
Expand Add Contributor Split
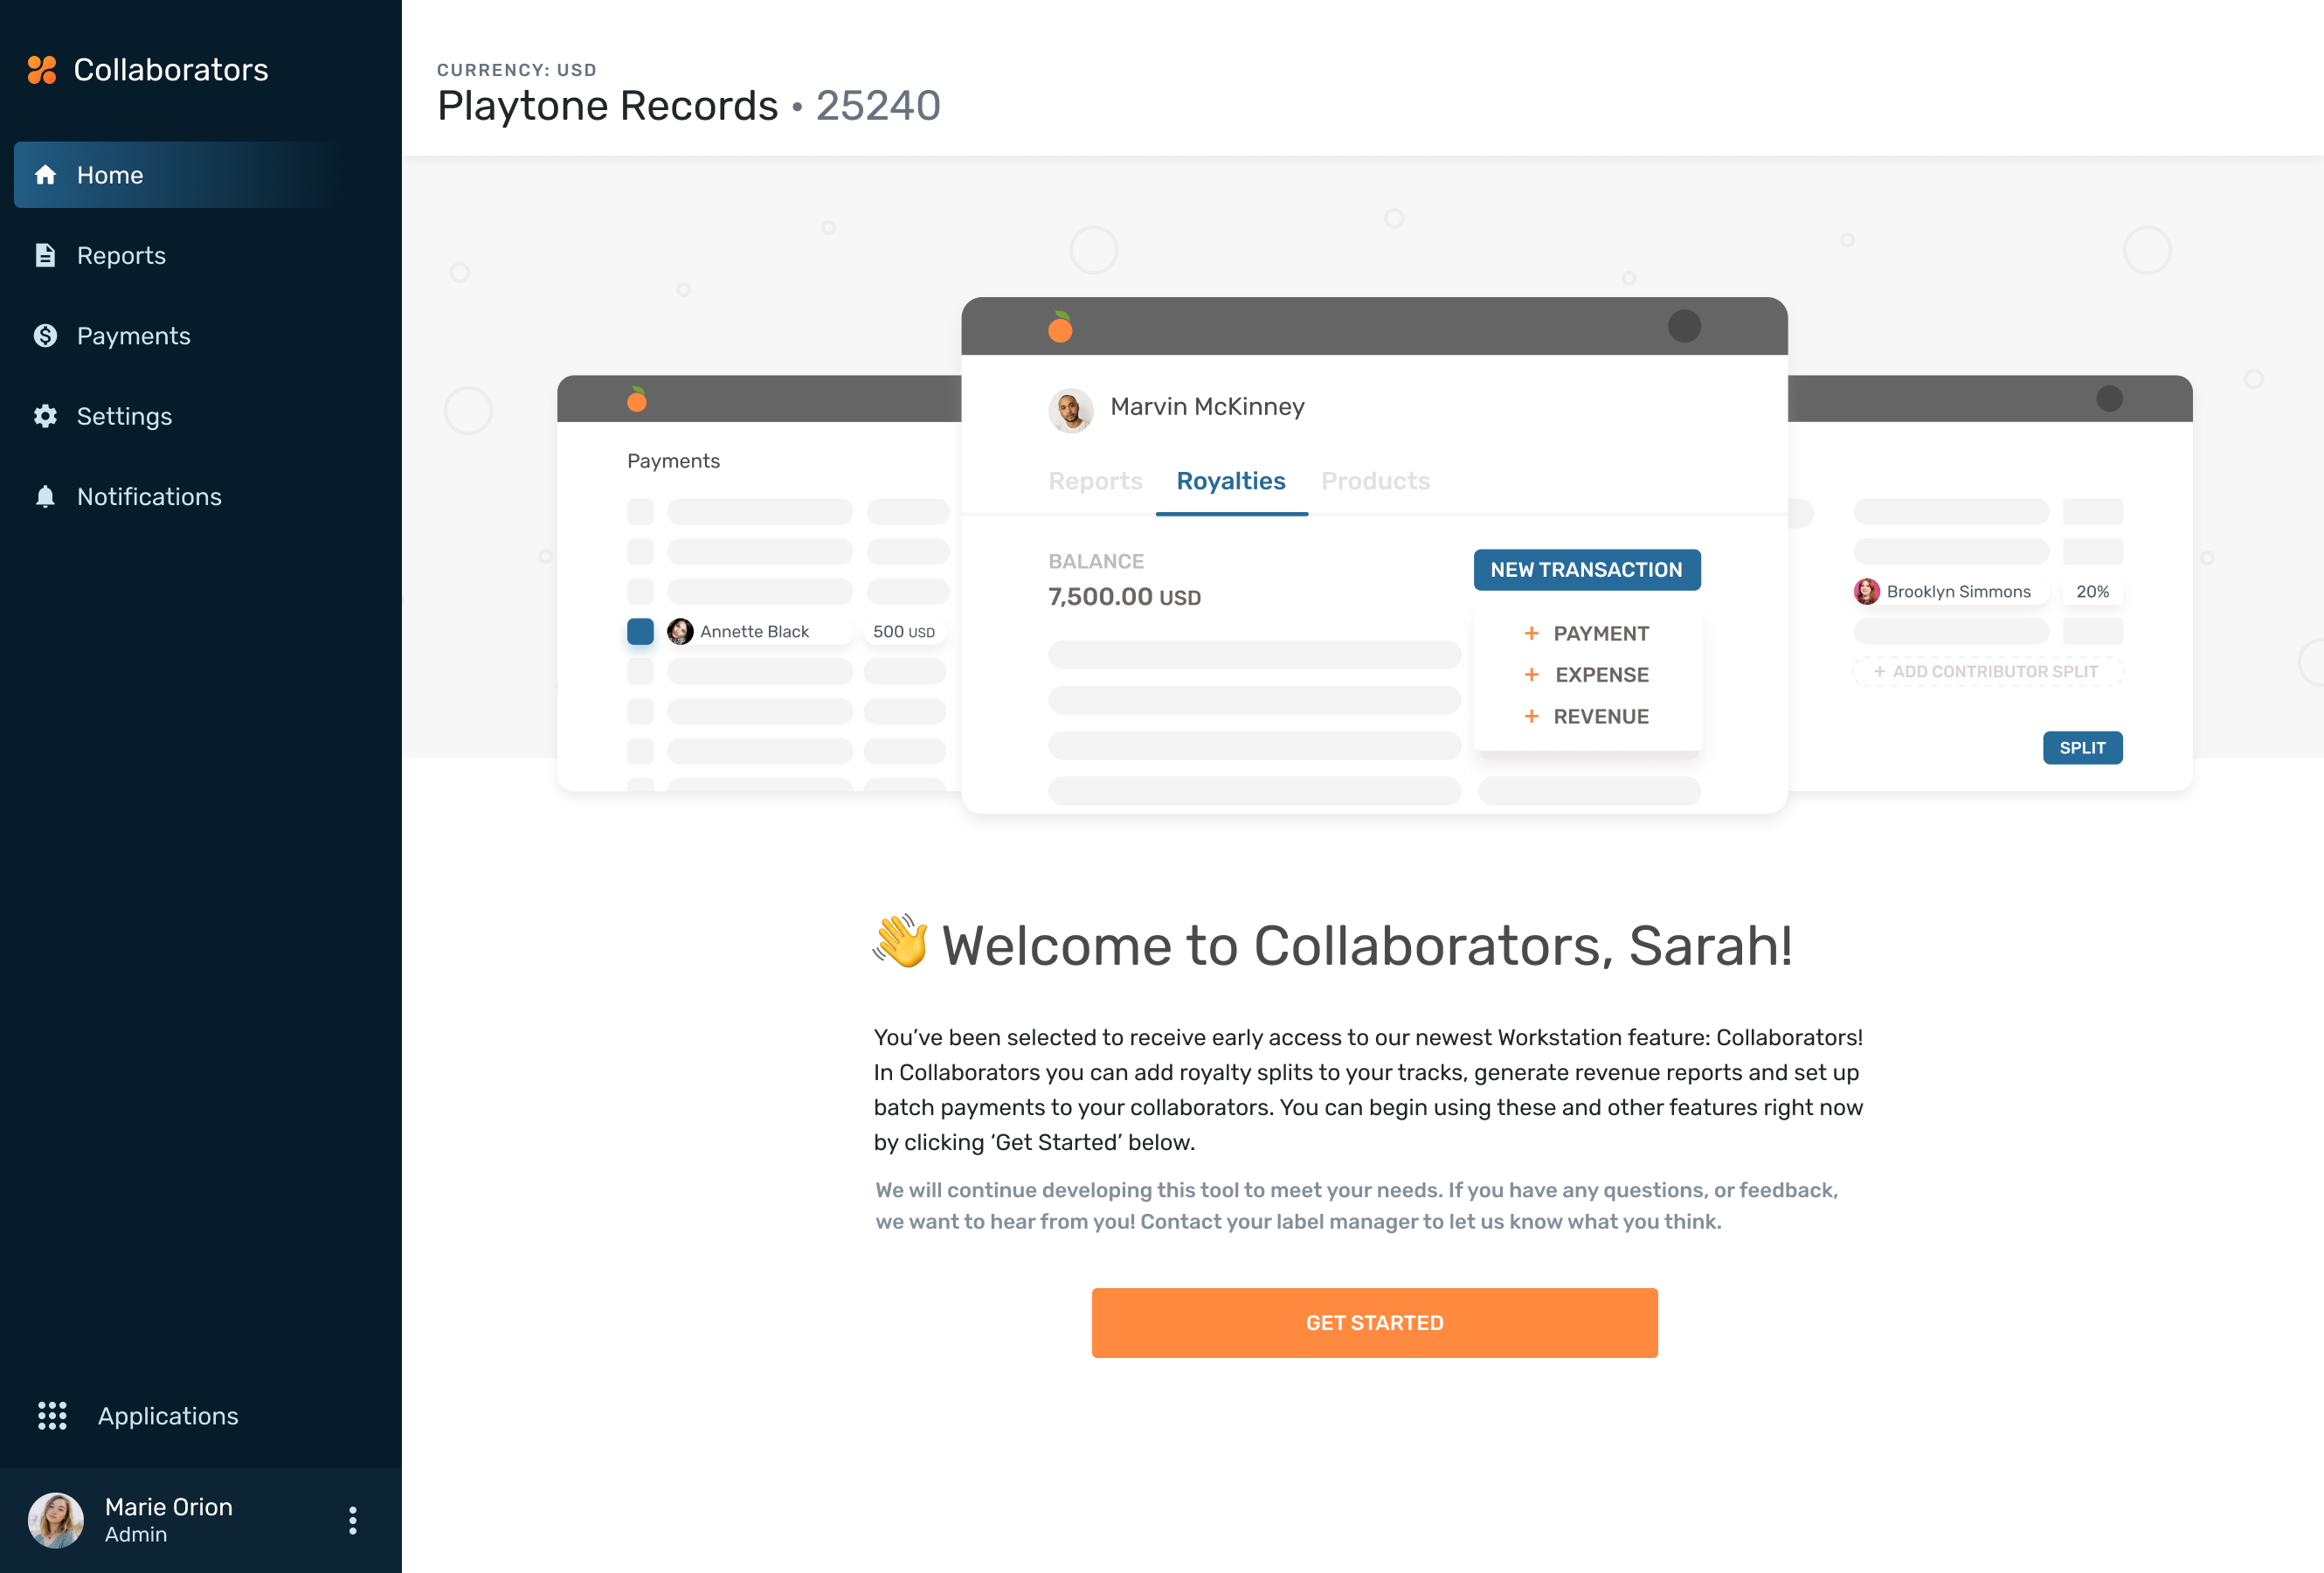[1988, 671]
